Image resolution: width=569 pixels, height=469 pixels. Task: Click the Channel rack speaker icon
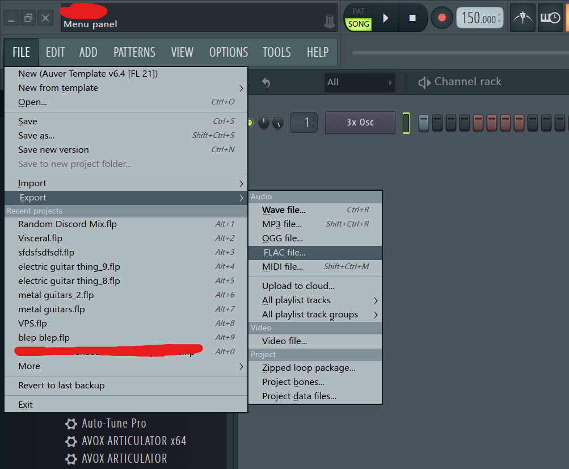point(424,82)
